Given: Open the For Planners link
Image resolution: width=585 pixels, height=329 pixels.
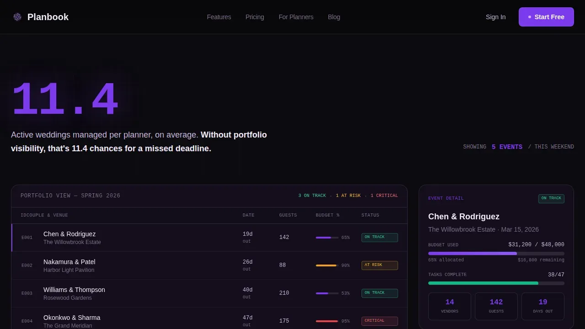Looking at the screenshot, I should pos(296,17).
